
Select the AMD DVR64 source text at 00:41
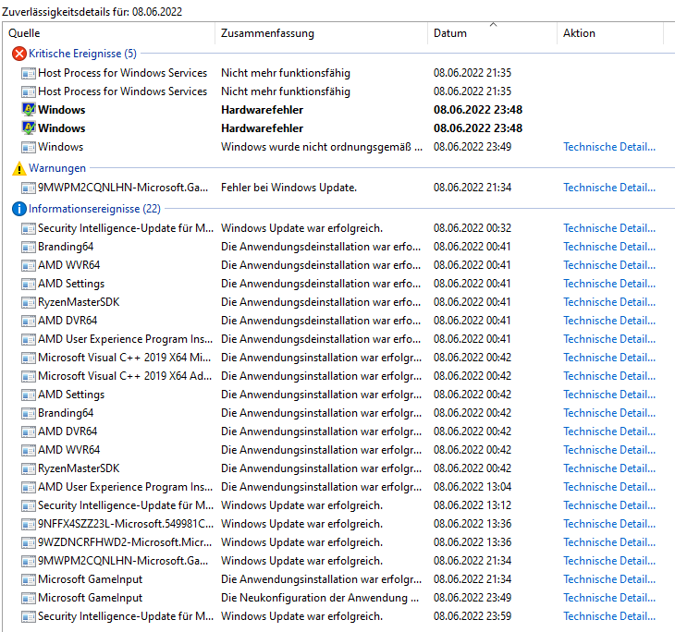click(67, 321)
